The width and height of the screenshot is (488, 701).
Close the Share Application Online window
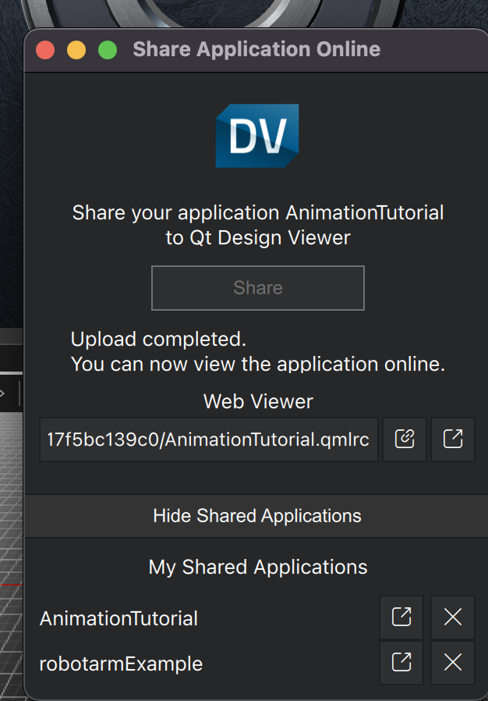click(45, 50)
